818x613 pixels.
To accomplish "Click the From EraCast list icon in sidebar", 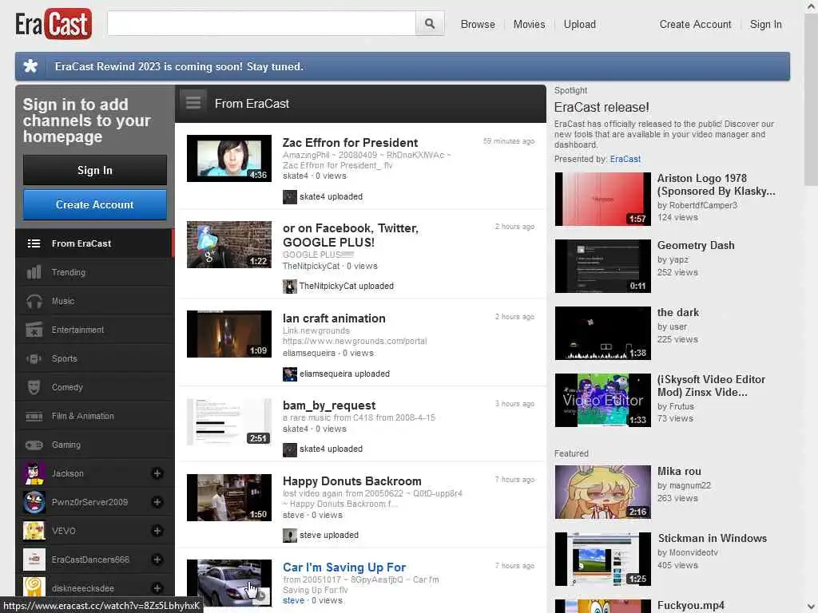I will [x=34, y=243].
